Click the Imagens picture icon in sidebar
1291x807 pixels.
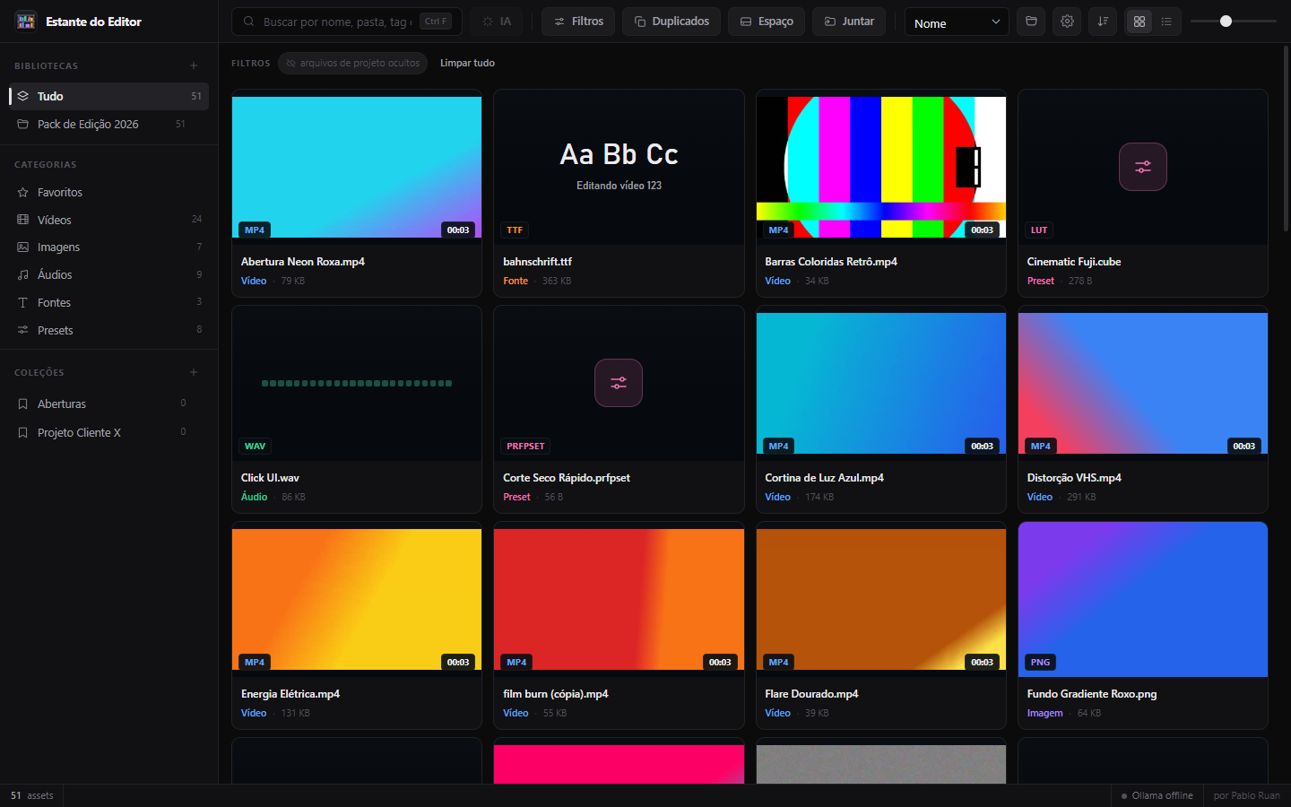click(x=23, y=247)
